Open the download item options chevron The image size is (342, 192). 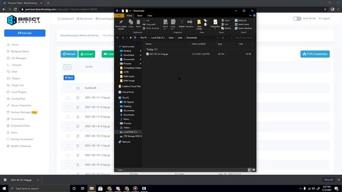[38, 180]
